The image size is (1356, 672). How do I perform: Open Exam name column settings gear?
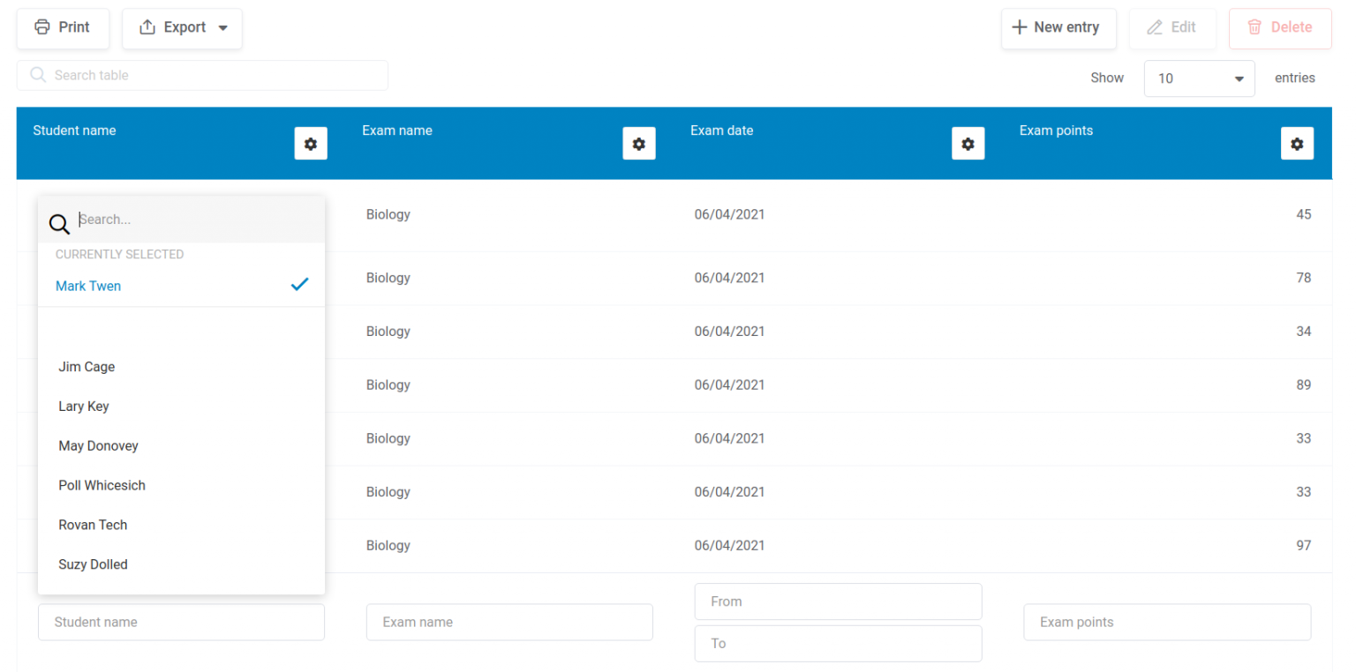tap(639, 143)
